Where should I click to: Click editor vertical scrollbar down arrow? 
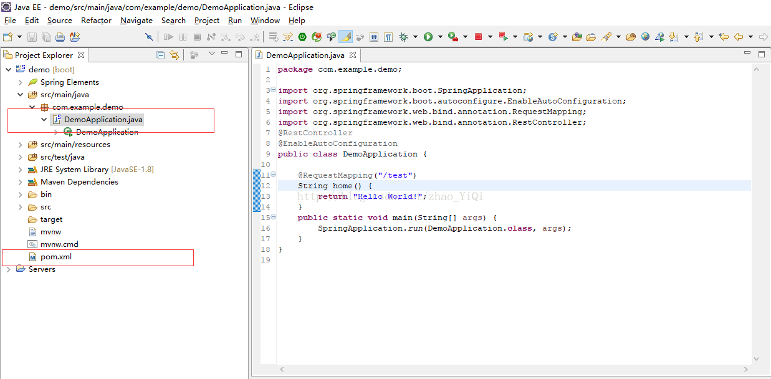pos(757,359)
